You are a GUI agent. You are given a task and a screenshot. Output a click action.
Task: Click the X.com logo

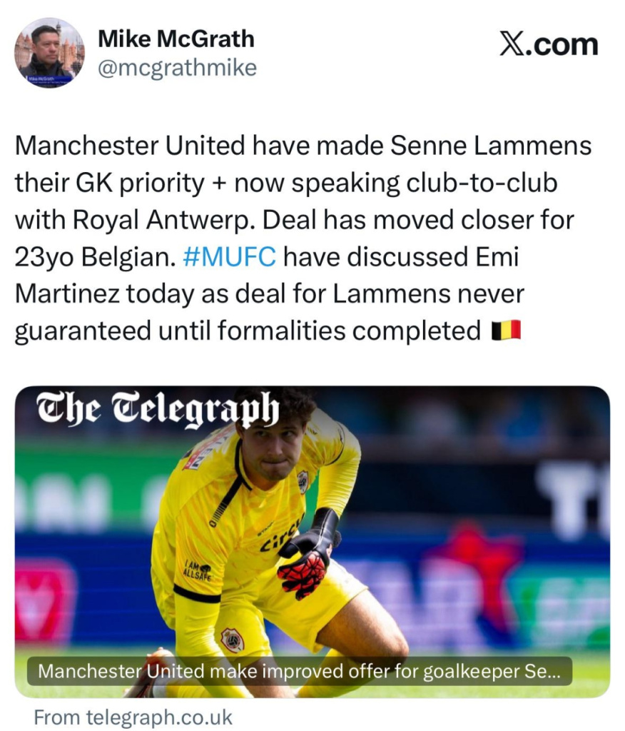click(549, 45)
